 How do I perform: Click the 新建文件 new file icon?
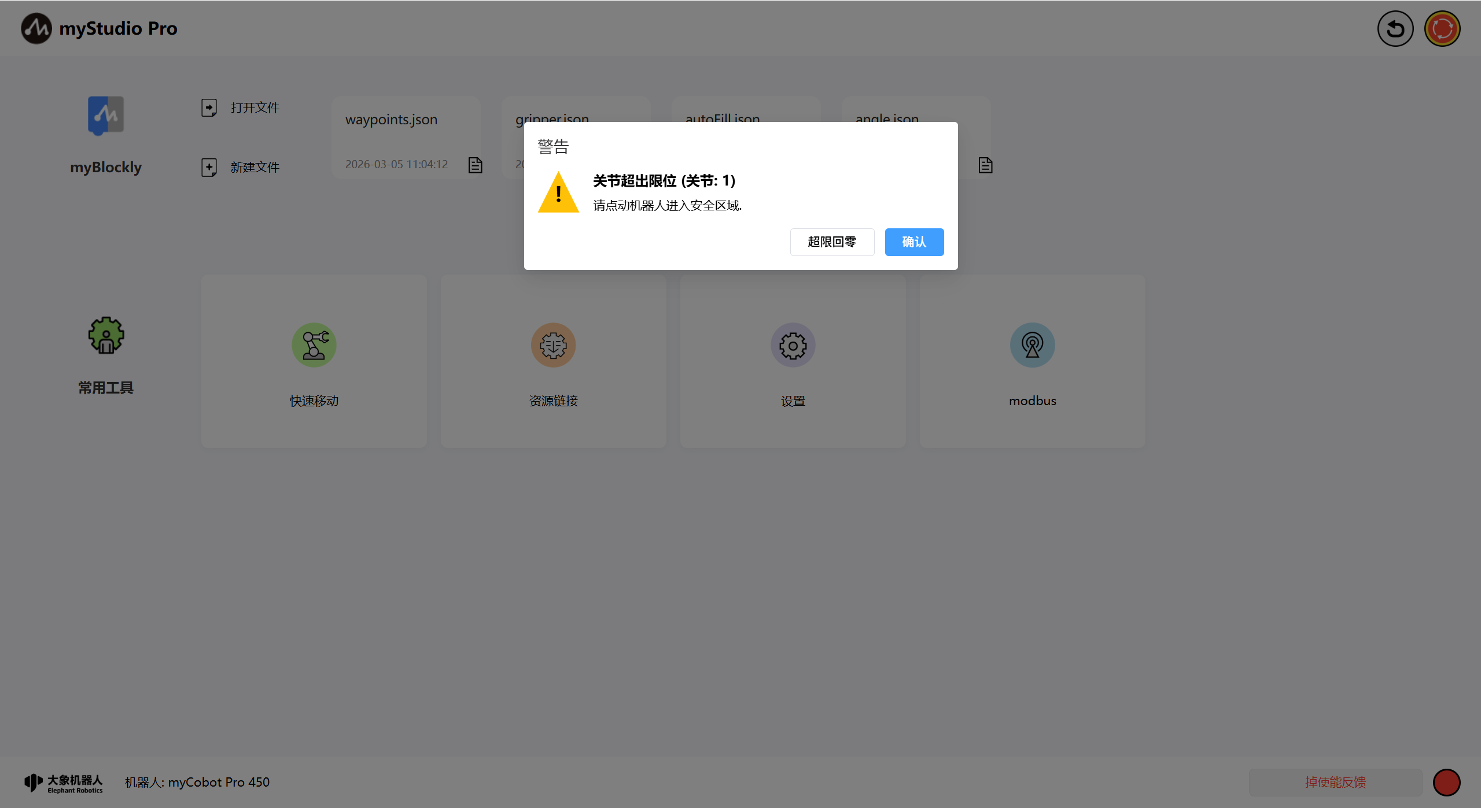coord(209,167)
